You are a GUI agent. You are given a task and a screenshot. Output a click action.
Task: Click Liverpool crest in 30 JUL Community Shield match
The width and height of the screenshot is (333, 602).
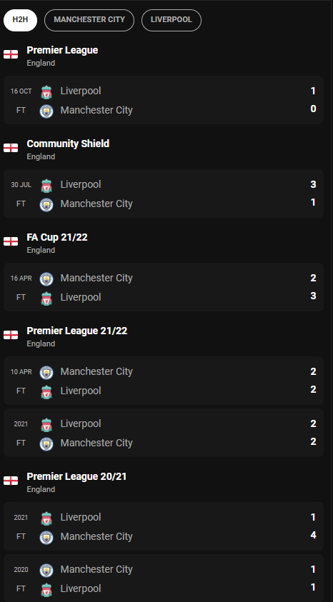[46, 186]
